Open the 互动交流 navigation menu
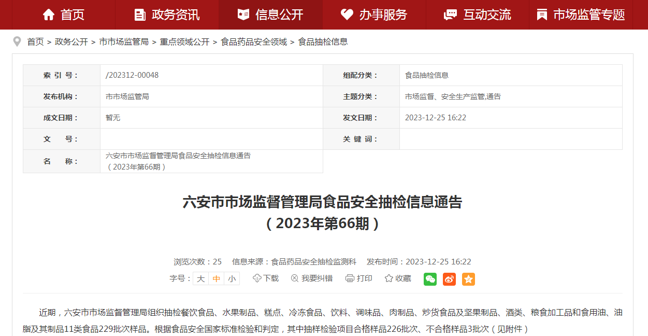This screenshot has width=648, height=336. pos(478,15)
